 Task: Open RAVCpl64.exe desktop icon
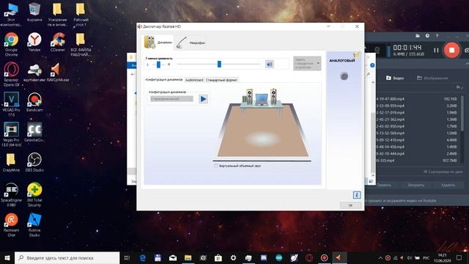pos(58,72)
